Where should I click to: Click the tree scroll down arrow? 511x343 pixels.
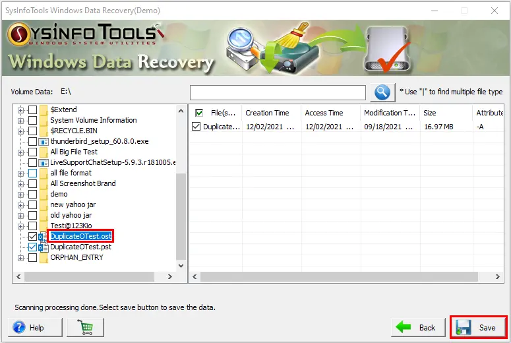click(181, 266)
